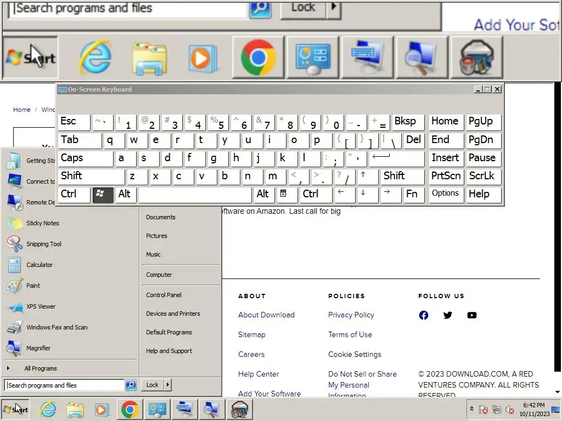Click the page scrollbar down arrow
Image resolution: width=562 pixels, height=421 pixels.
coord(558,392)
